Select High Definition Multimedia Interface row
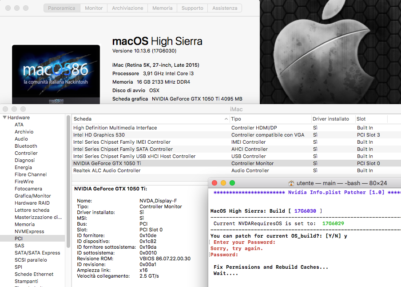The height and width of the screenshot is (287, 401). [236, 128]
